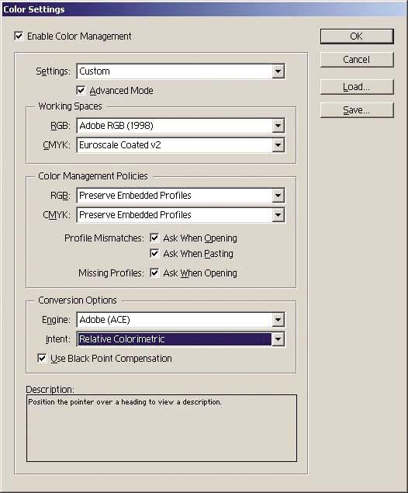Toggle Profile Mismatches Ask When Opening
The image size is (408, 493).
point(154,238)
